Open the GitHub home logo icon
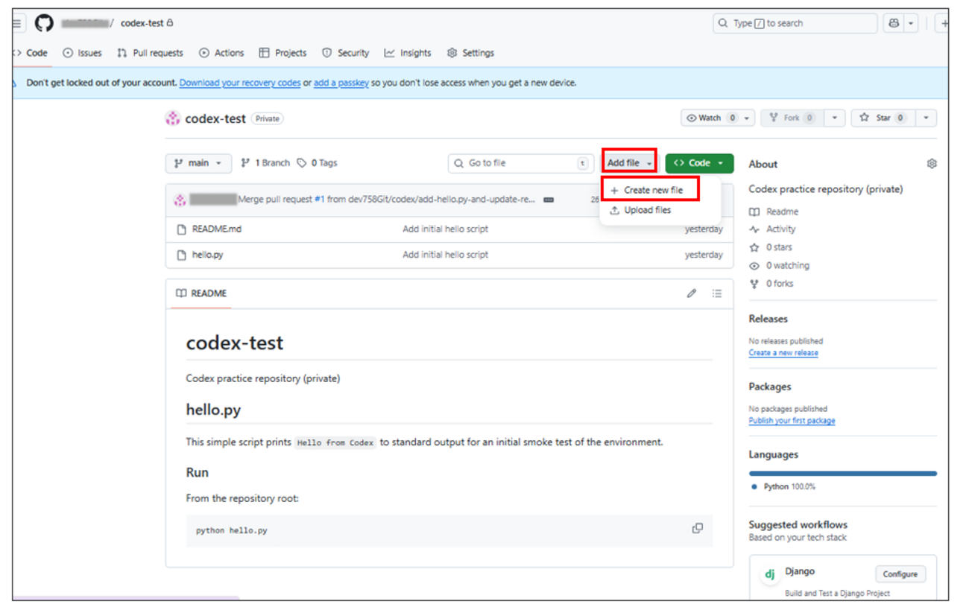This screenshot has width=969, height=604. tap(43, 22)
